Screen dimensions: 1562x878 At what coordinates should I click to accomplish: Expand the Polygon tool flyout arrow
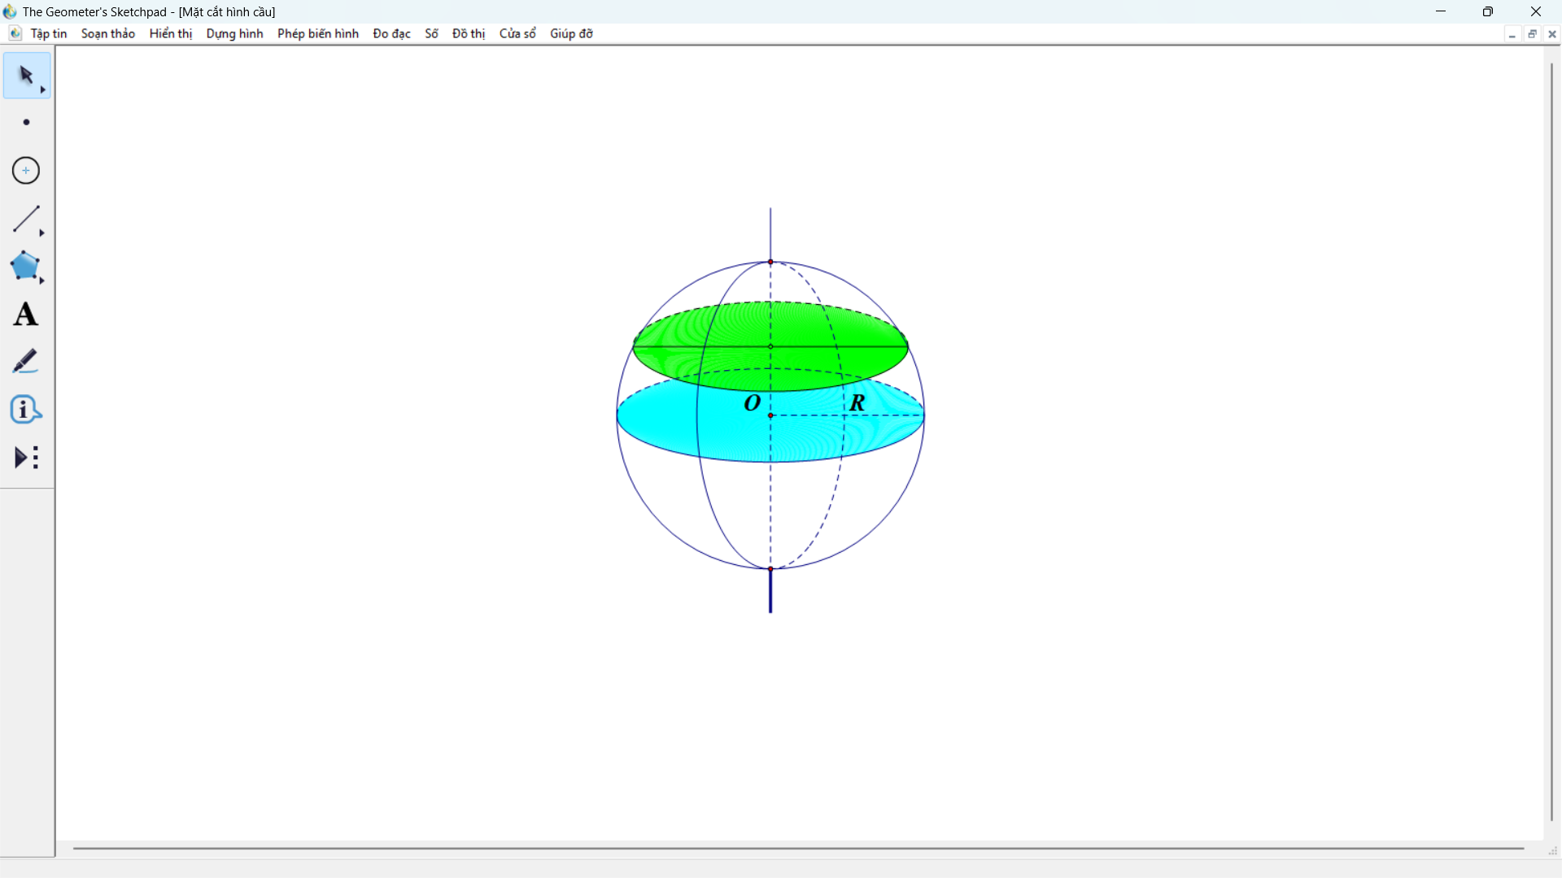(42, 281)
